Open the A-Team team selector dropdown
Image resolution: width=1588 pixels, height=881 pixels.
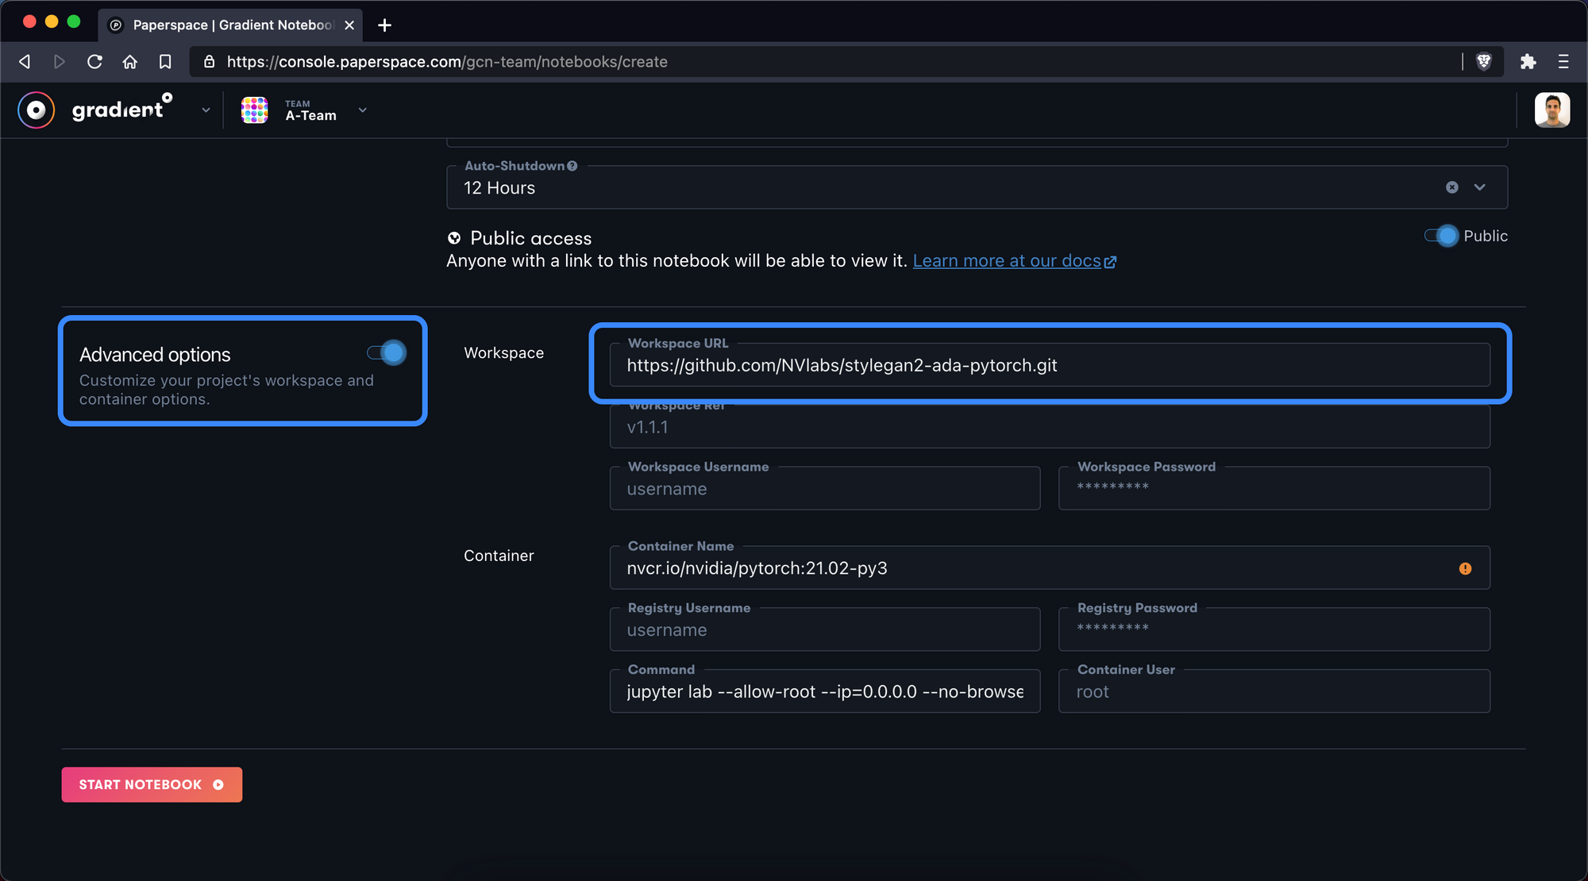click(363, 110)
